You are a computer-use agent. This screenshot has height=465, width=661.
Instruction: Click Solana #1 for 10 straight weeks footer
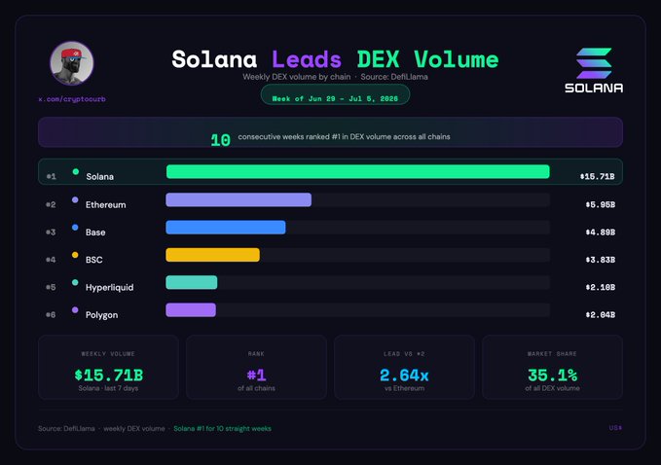coord(223,428)
